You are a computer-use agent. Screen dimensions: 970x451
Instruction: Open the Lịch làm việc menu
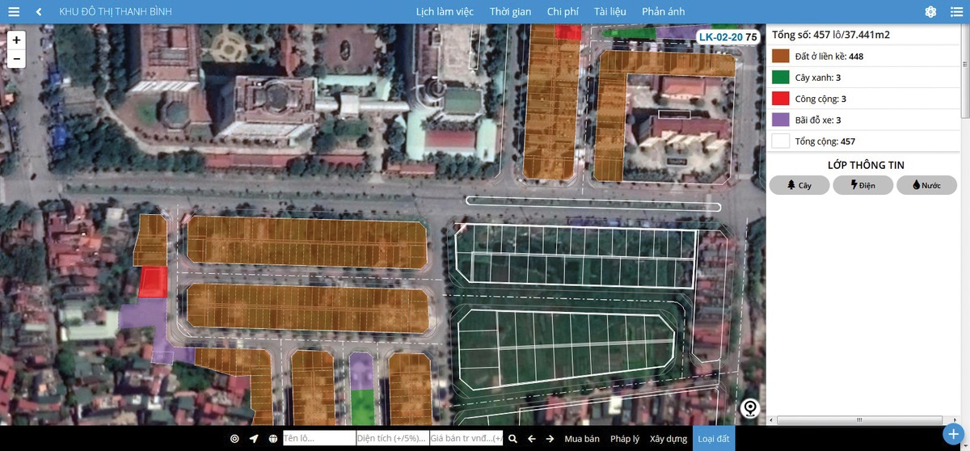click(x=445, y=12)
